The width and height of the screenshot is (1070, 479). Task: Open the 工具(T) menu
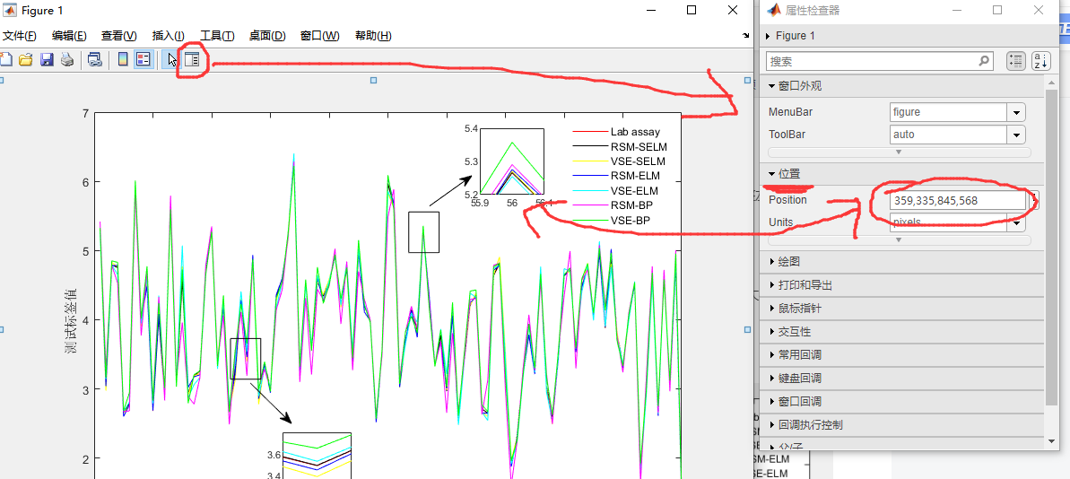(217, 36)
